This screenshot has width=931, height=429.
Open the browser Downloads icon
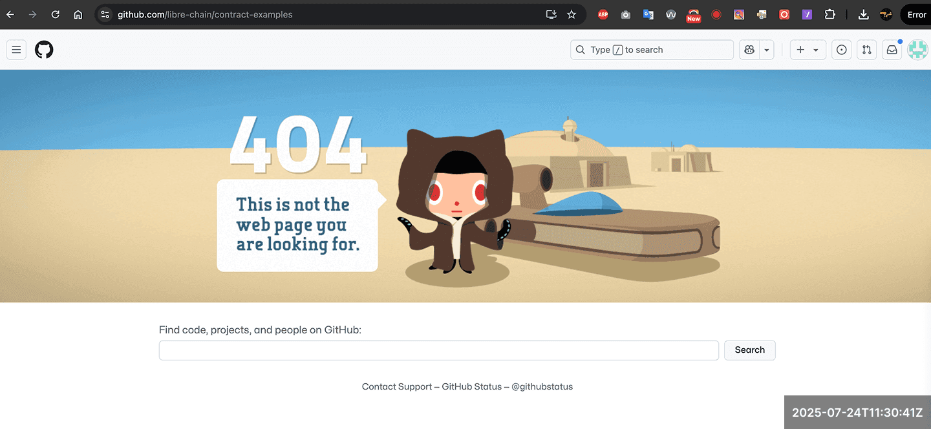click(863, 14)
